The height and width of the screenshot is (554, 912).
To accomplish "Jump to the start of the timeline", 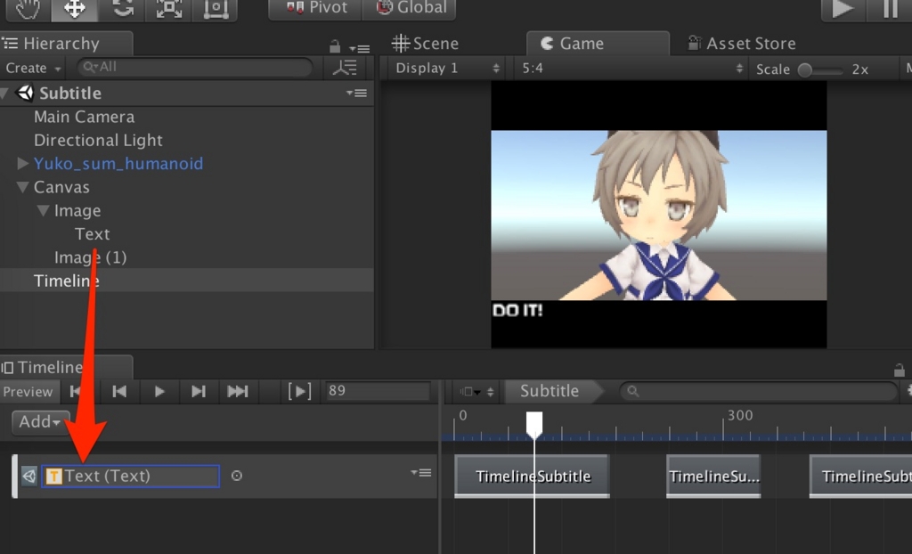I will point(77,392).
